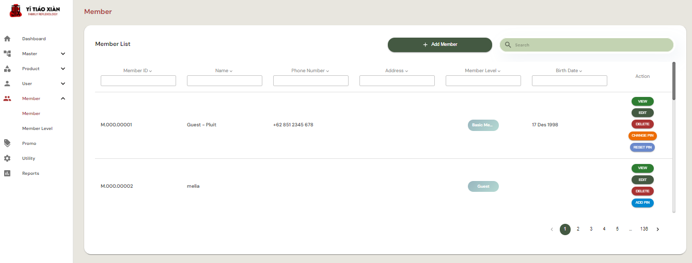692x263 pixels.
Task: Click the member table vertical scrollbar
Action: [673, 81]
